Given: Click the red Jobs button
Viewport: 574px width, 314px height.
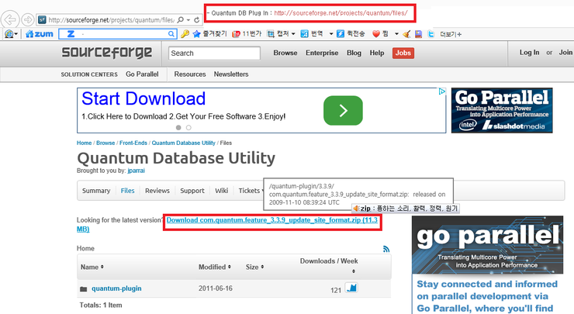Looking at the screenshot, I should point(403,53).
